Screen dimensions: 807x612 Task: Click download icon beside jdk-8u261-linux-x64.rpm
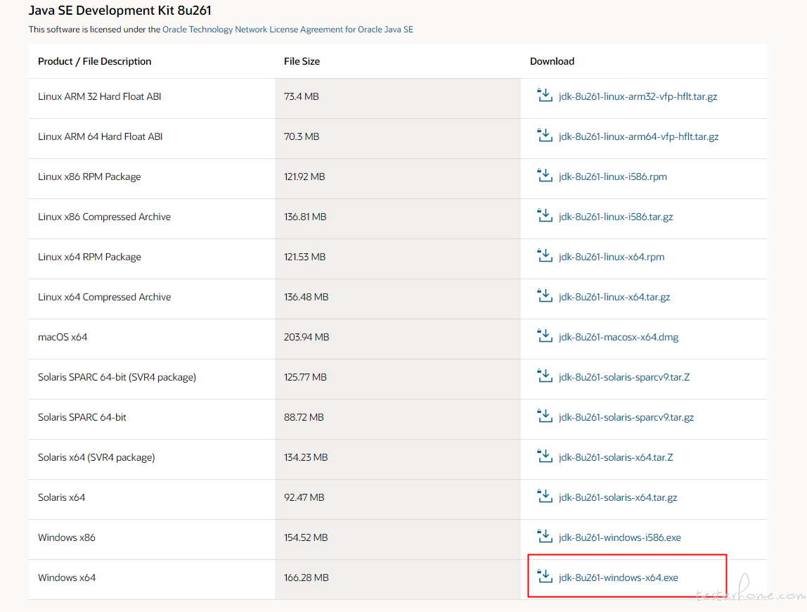pyautogui.click(x=545, y=256)
